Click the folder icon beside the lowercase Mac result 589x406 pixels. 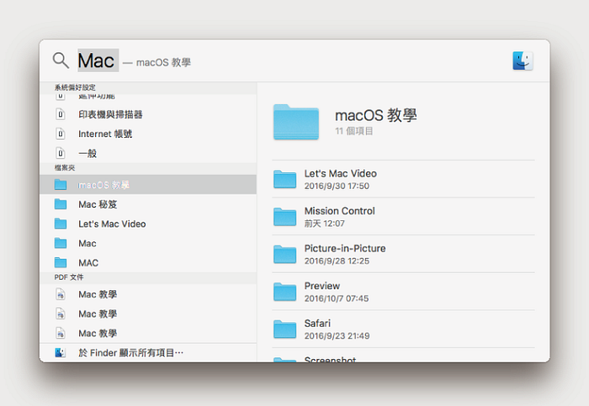[61, 243]
